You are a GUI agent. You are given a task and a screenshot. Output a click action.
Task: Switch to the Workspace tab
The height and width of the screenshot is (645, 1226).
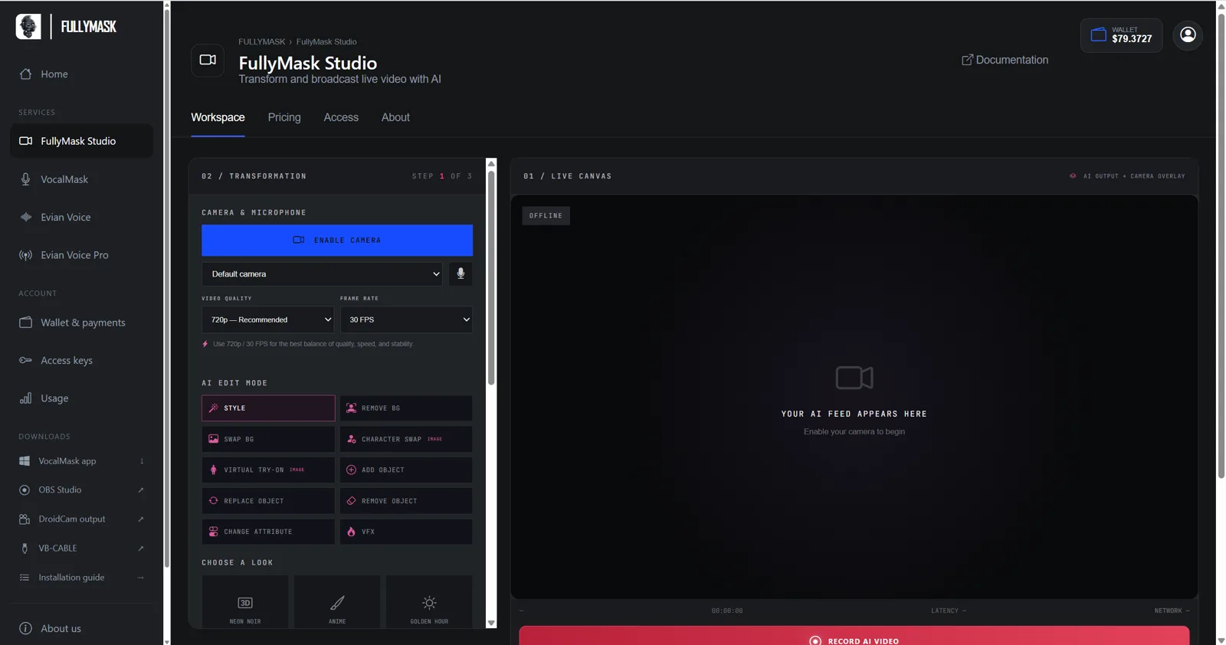(x=218, y=118)
